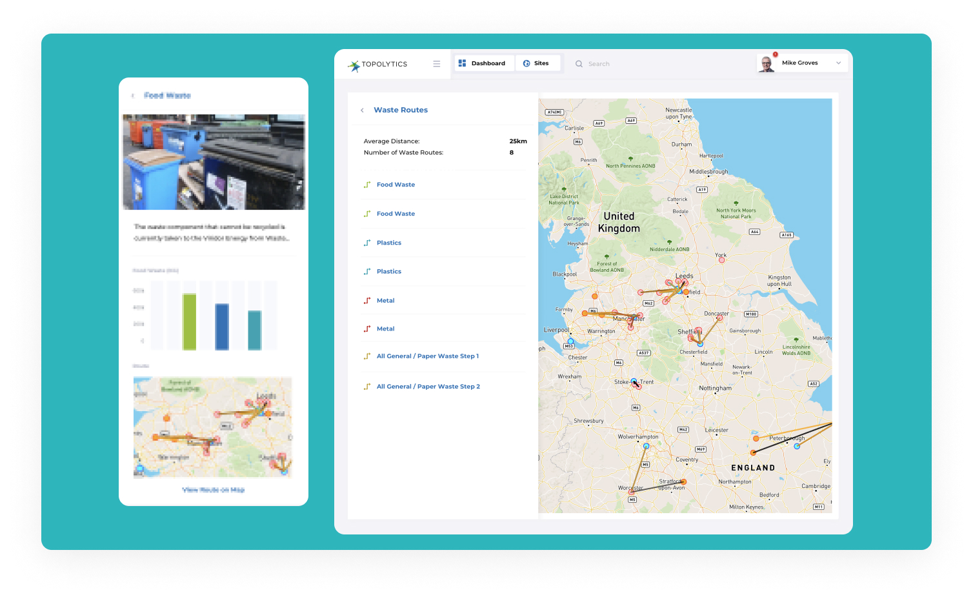The height and width of the screenshot is (599, 973).
Task: Click route icon beside Paper Waste Step 2
Action: point(367,387)
